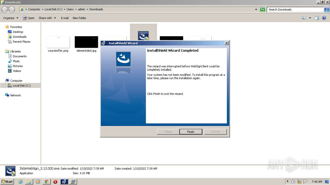Screen dimensions: 330x185
Task: Click the Explorer back navigation arrow
Action: [5, 10]
